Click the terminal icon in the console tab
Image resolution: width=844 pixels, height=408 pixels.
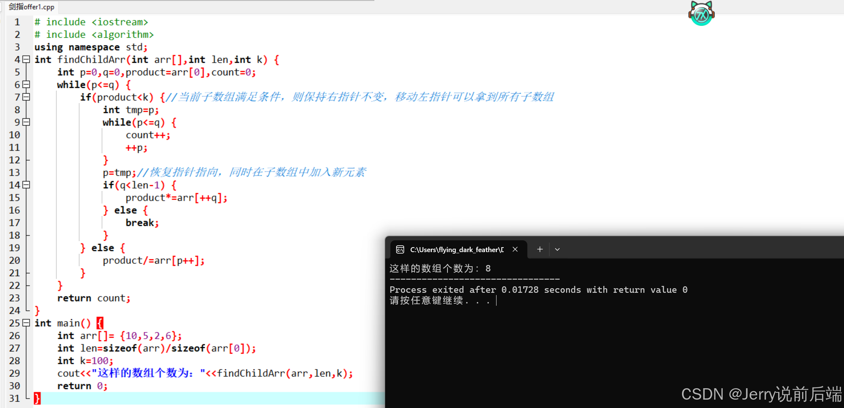pos(400,249)
